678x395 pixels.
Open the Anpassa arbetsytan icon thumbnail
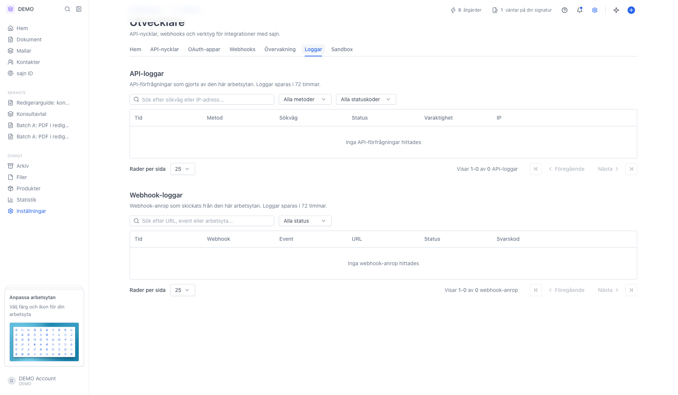(x=44, y=342)
